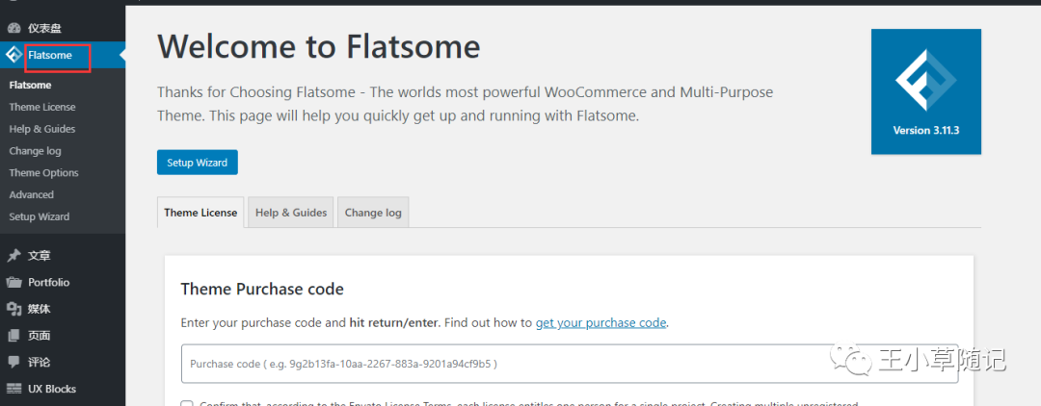The width and height of the screenshot is (1041, 406).
Task: Select the Flatsome submenu entry
Action: click(31, 85)
